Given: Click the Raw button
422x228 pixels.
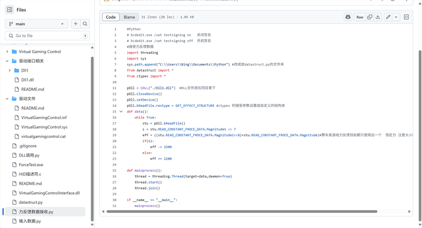Looking at the screenshot, I should [360, 17].
